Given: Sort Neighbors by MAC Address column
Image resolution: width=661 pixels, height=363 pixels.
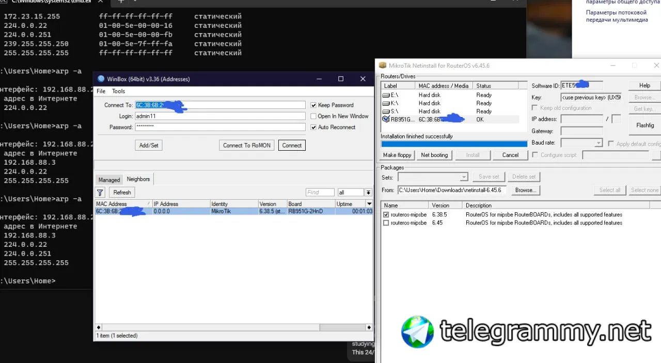Looking at the screenshot, I should 123,204.
